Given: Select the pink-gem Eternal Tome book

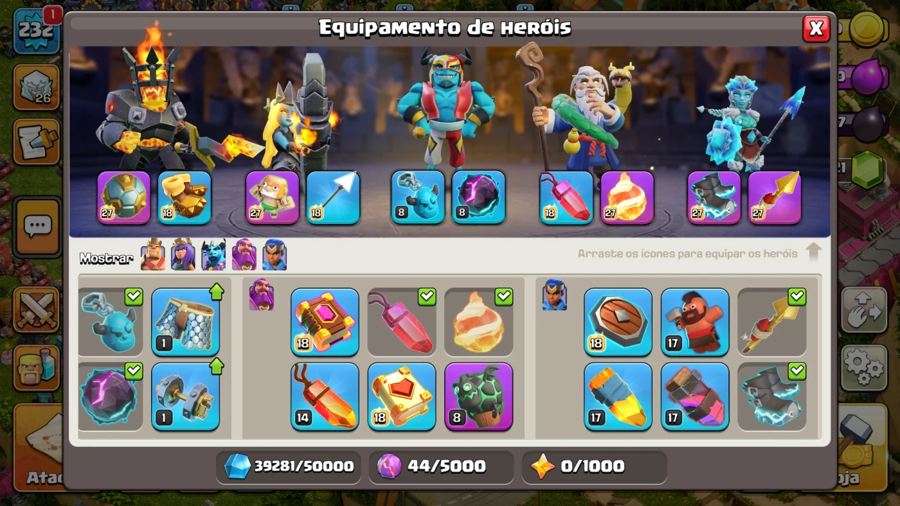Looking at the screenshot, I should pos(325,322).
